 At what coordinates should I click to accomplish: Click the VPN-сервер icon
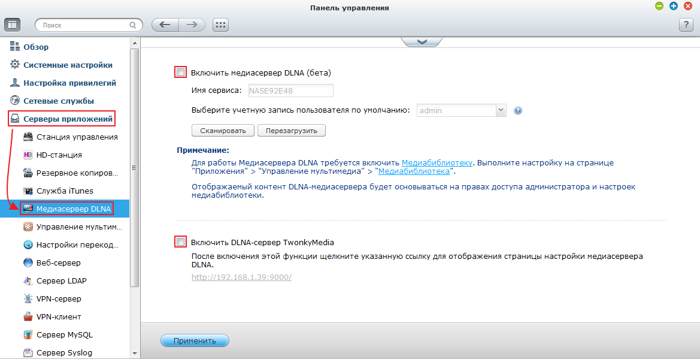(28, 298)
